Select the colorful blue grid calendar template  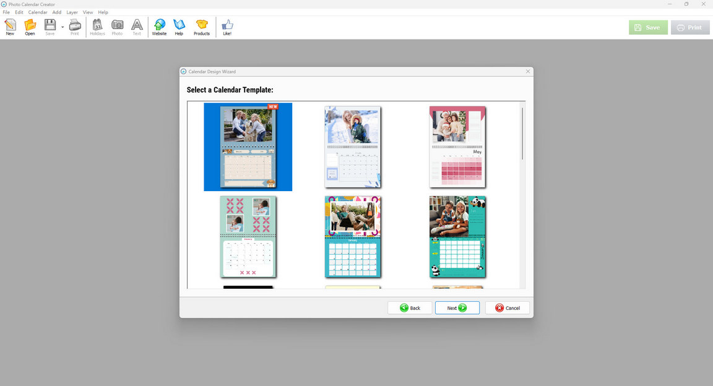tap(353, 236)
